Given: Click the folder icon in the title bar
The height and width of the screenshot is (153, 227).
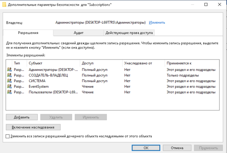Looking at the screenshot, I should point(4,5).
